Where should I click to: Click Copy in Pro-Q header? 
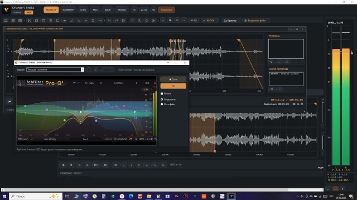point(91,83)
